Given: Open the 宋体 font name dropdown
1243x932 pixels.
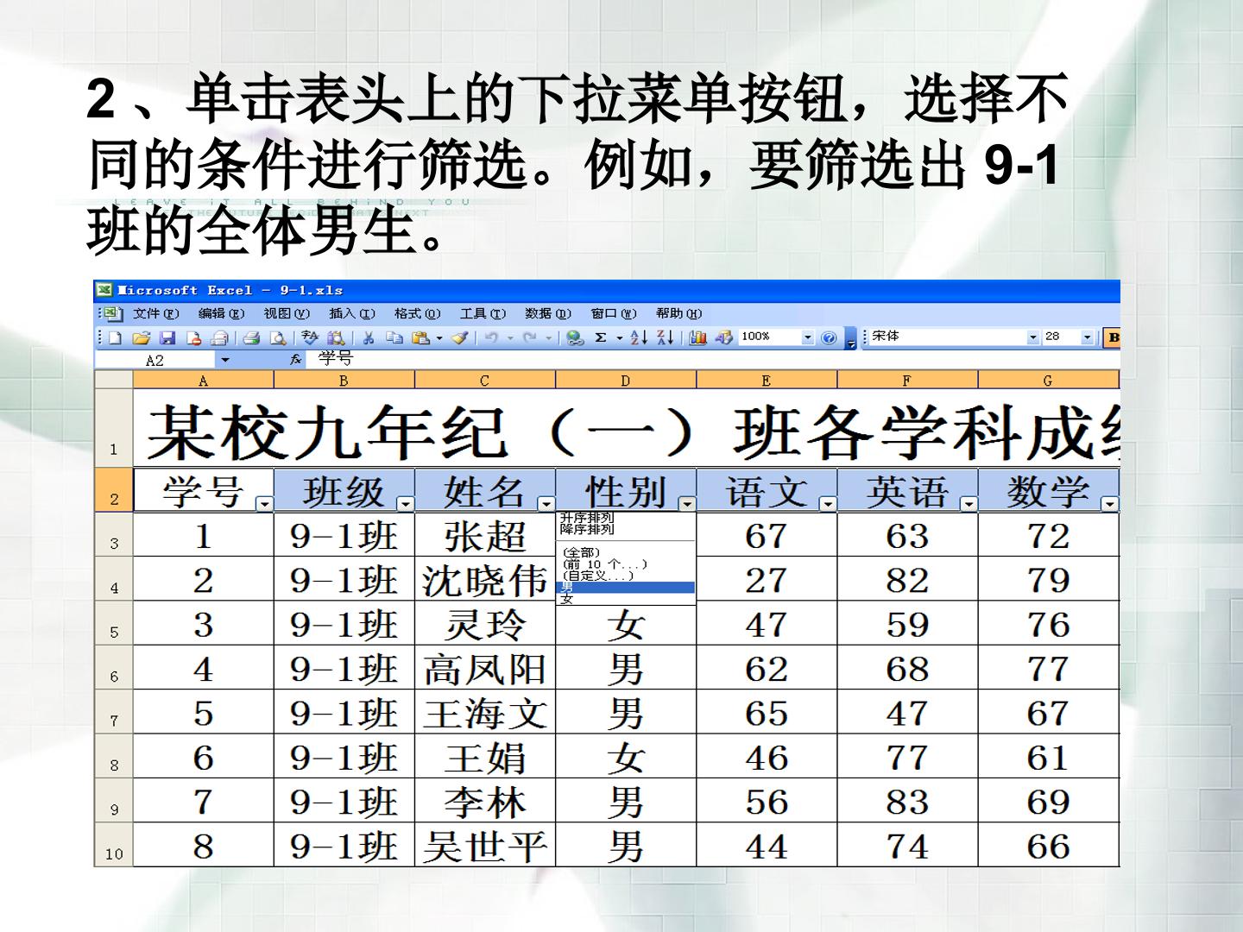Looking at the screenshot, I should click(x=1033, y=337).
